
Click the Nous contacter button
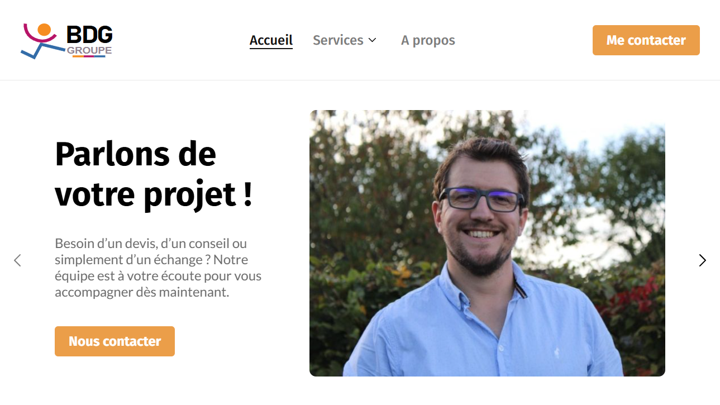click(115, 341)
